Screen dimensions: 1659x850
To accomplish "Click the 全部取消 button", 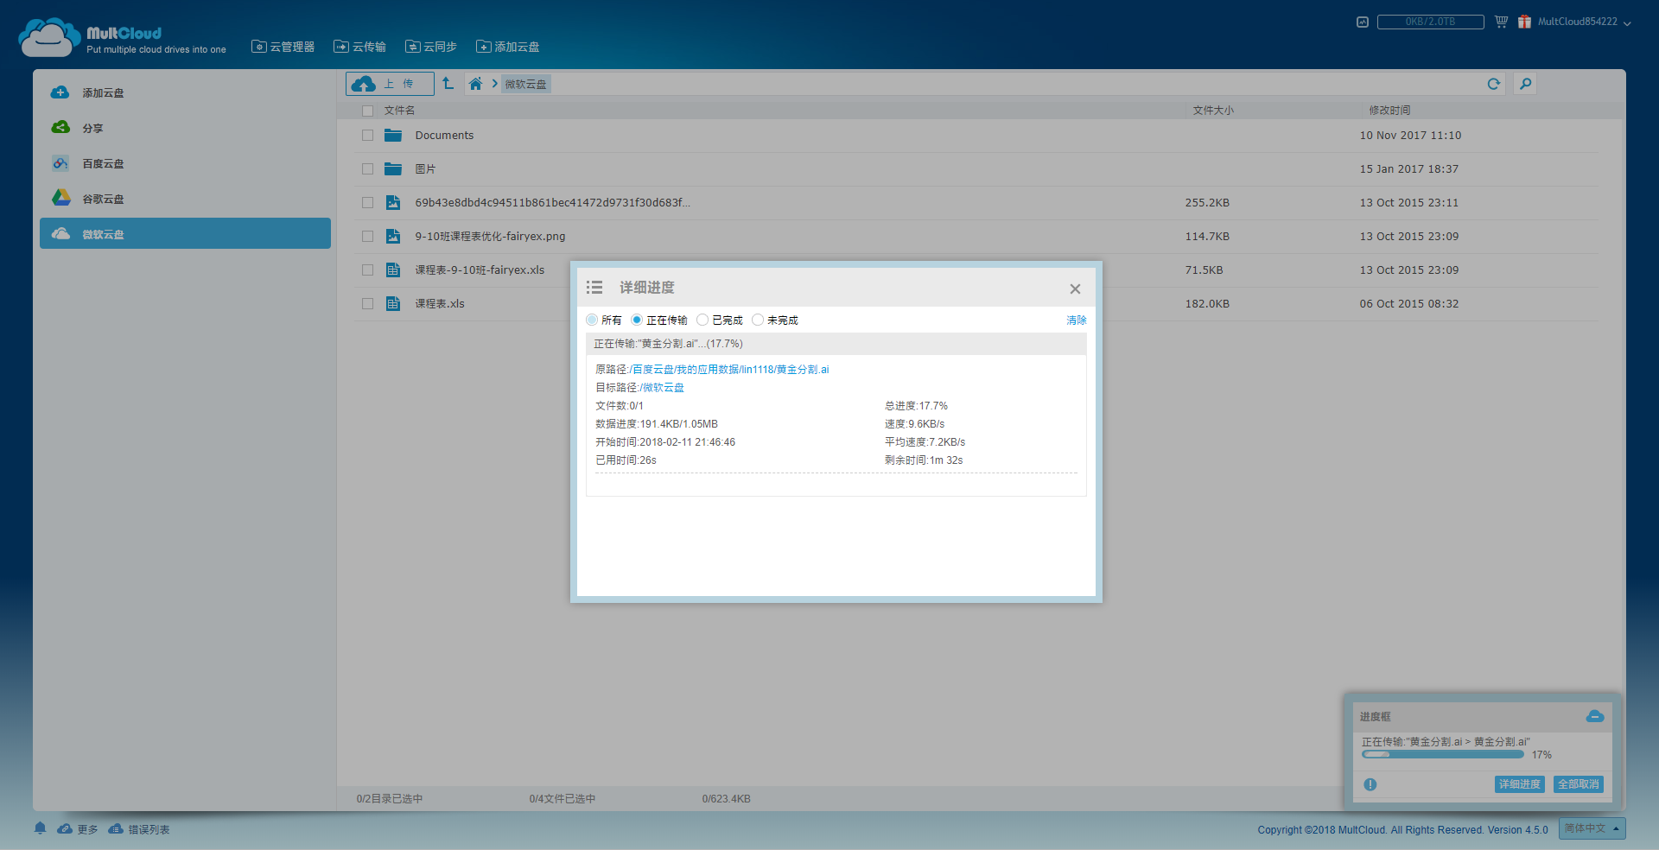I will tap(1578, 784).
